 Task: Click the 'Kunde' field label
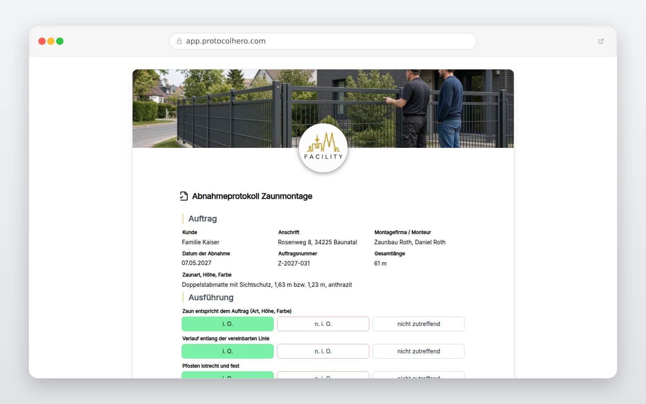pos(190,232)
